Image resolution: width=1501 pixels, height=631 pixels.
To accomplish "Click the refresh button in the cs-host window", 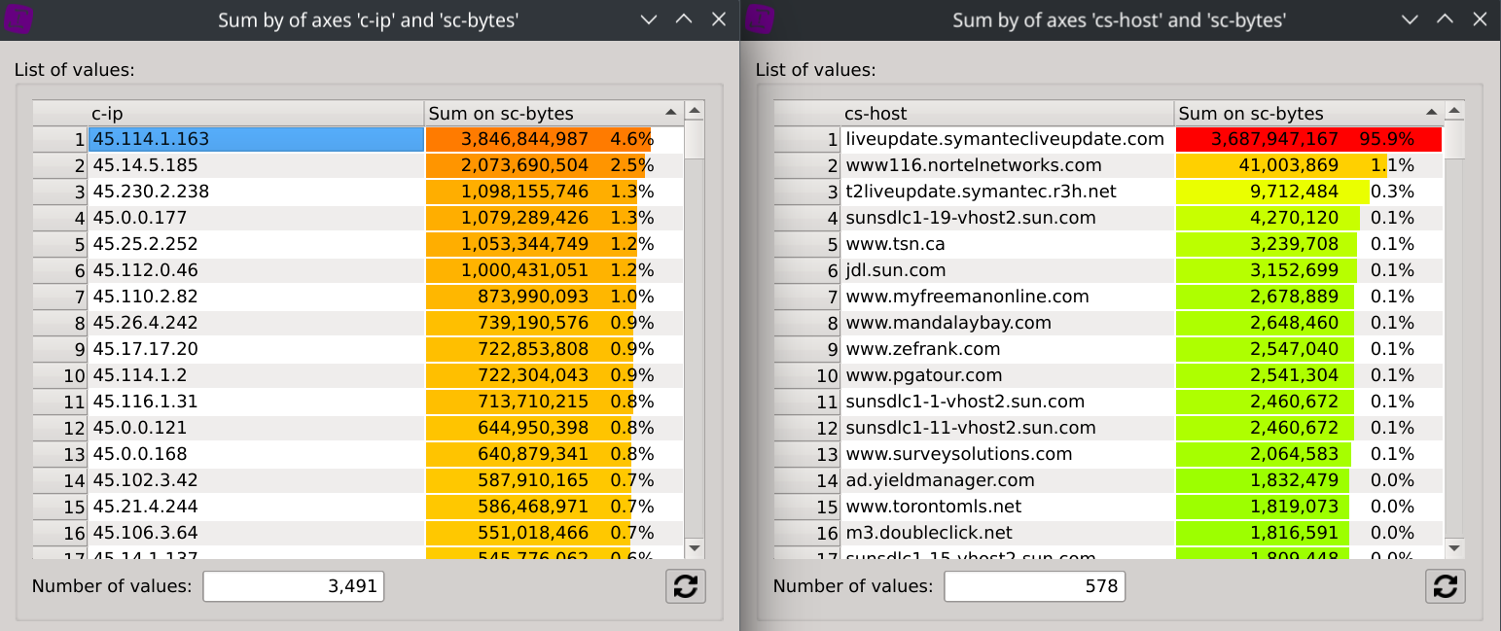I will pyautogui.click(x=1446, y=586).
